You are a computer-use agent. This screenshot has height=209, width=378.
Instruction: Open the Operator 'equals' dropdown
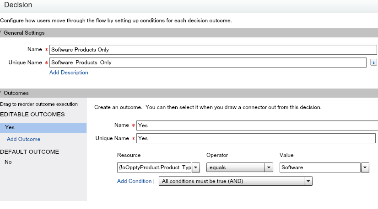(239, 167)
